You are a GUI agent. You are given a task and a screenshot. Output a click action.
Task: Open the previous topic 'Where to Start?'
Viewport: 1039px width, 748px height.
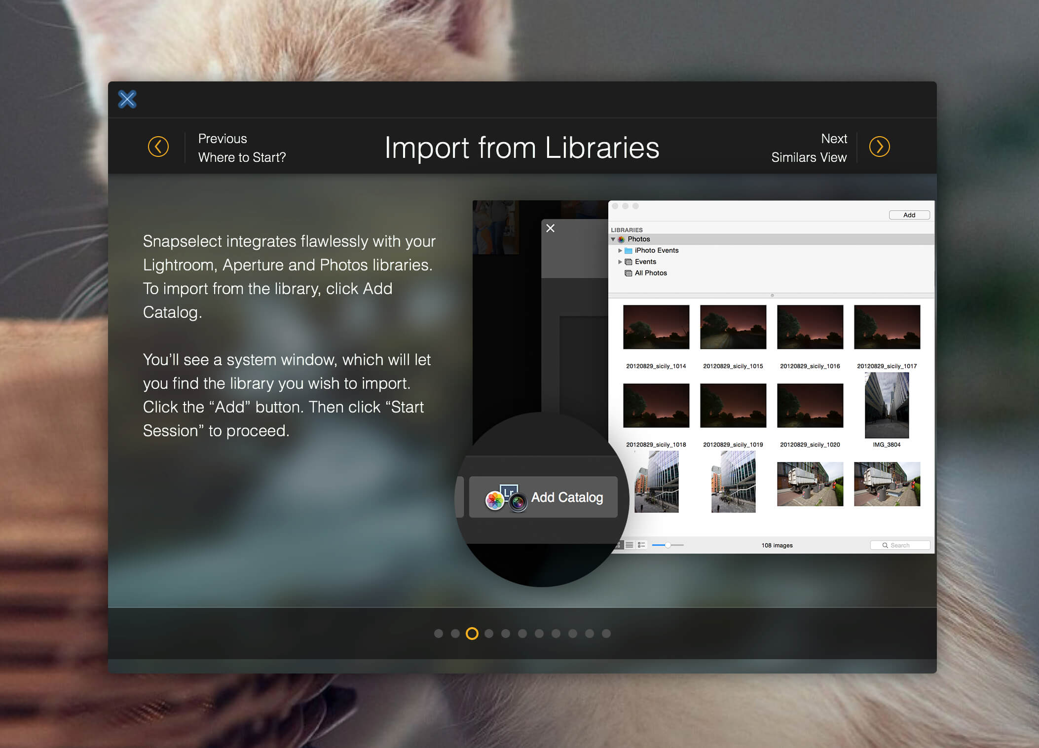[242, 157]
